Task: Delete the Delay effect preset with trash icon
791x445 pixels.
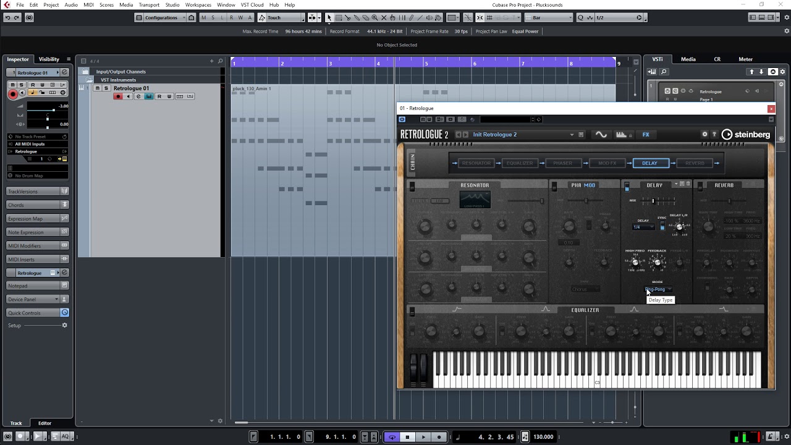Action: click(x=688, y=184)
